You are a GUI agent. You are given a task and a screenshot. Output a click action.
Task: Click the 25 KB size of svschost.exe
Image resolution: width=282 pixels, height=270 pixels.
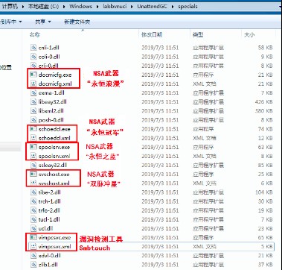[x=265, y=174]
